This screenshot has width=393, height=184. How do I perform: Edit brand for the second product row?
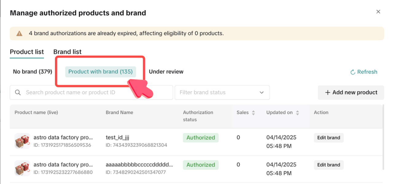pos(329,165)
